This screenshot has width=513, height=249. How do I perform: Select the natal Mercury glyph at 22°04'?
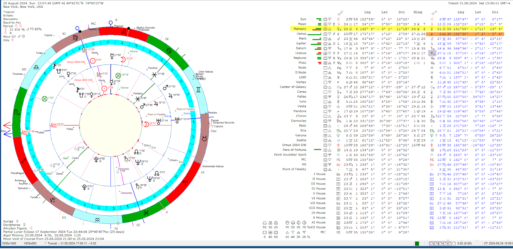(x=111, y=82)
